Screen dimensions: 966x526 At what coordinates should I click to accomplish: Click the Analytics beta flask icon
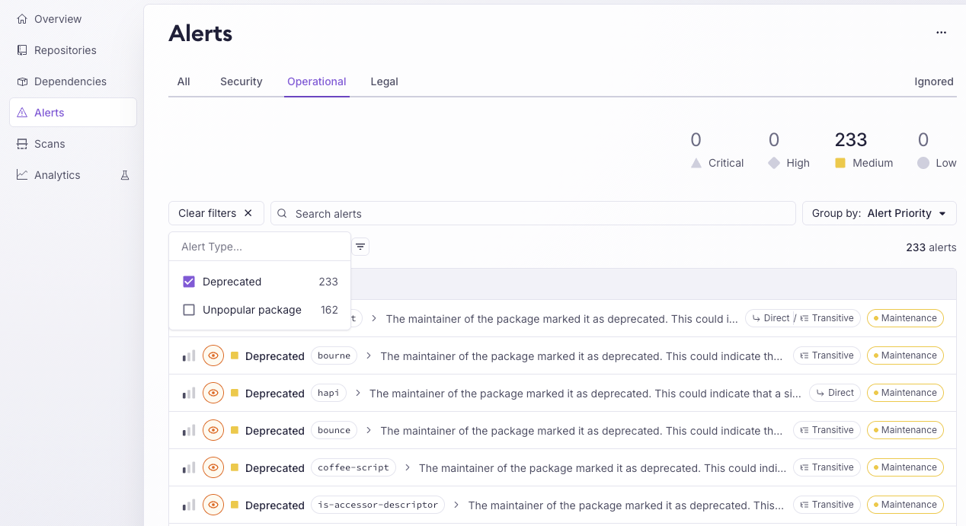tap(125, 175)
